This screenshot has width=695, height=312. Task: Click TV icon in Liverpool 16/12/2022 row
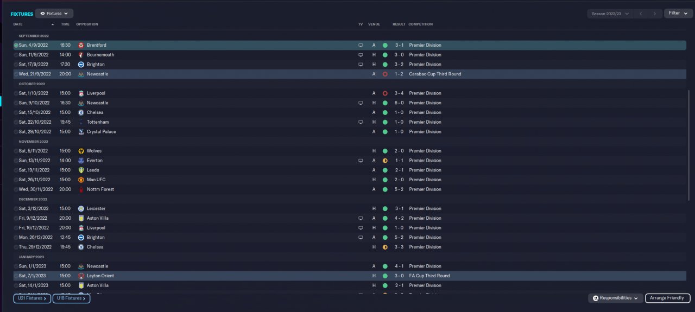point(361,228)
